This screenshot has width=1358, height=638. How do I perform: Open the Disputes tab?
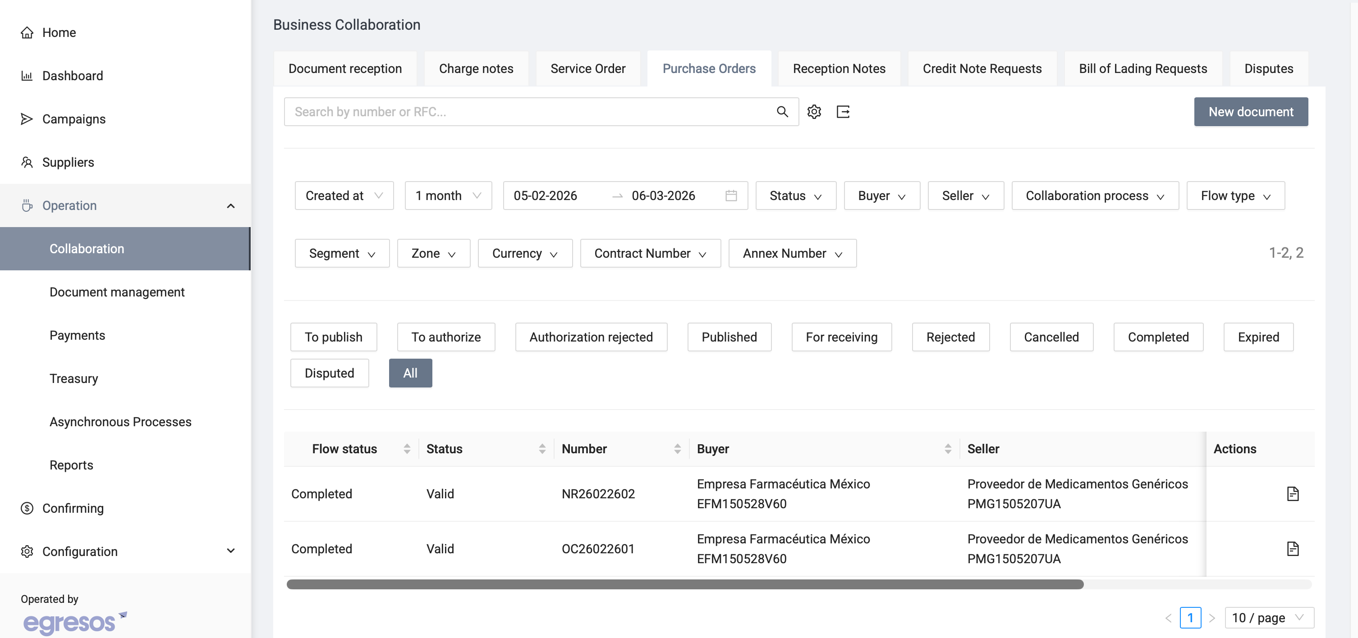[1268, 68]
